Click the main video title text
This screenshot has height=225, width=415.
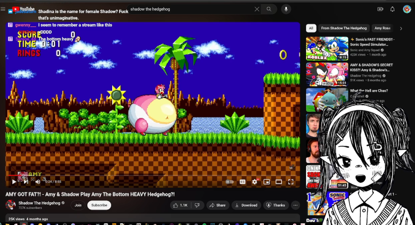point(90,195)
